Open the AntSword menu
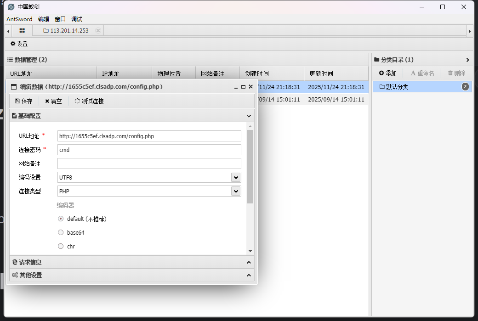 click(x=19, y=19)
